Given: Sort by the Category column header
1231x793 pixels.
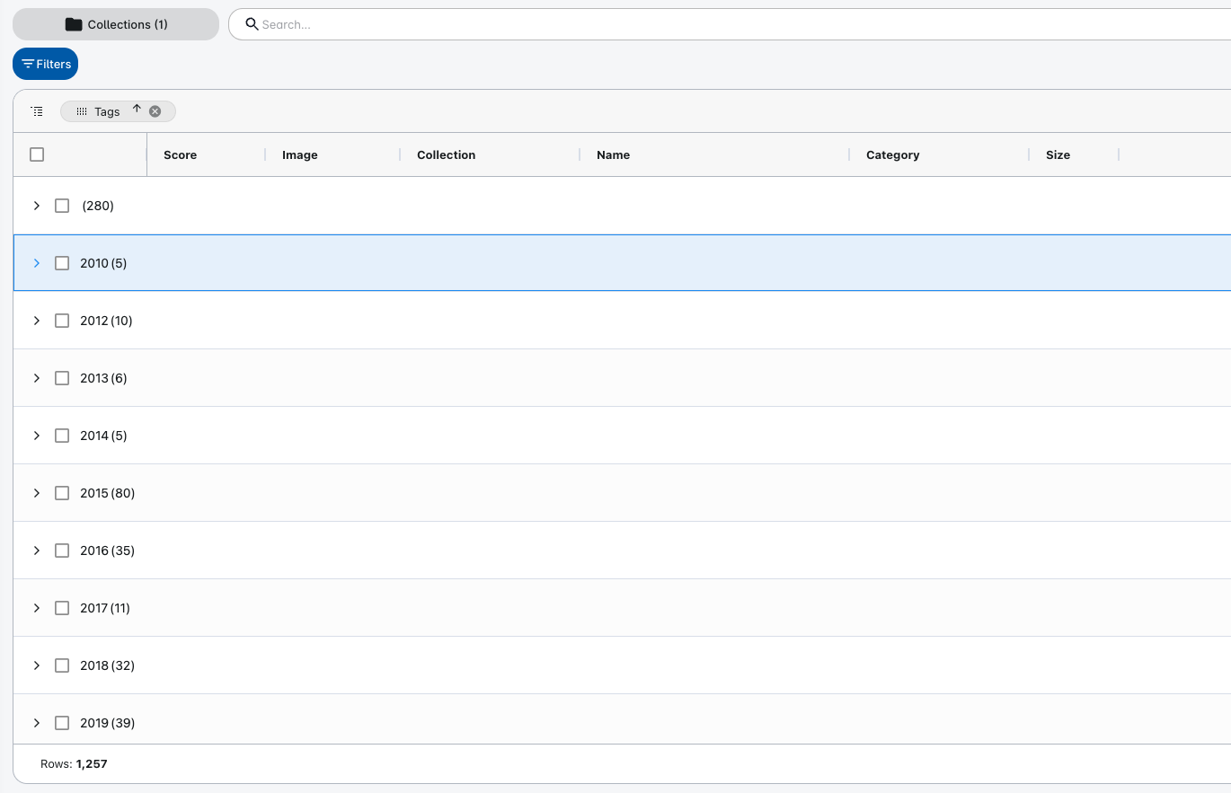Looking at the screenshot, I should (x=892, y=154).
